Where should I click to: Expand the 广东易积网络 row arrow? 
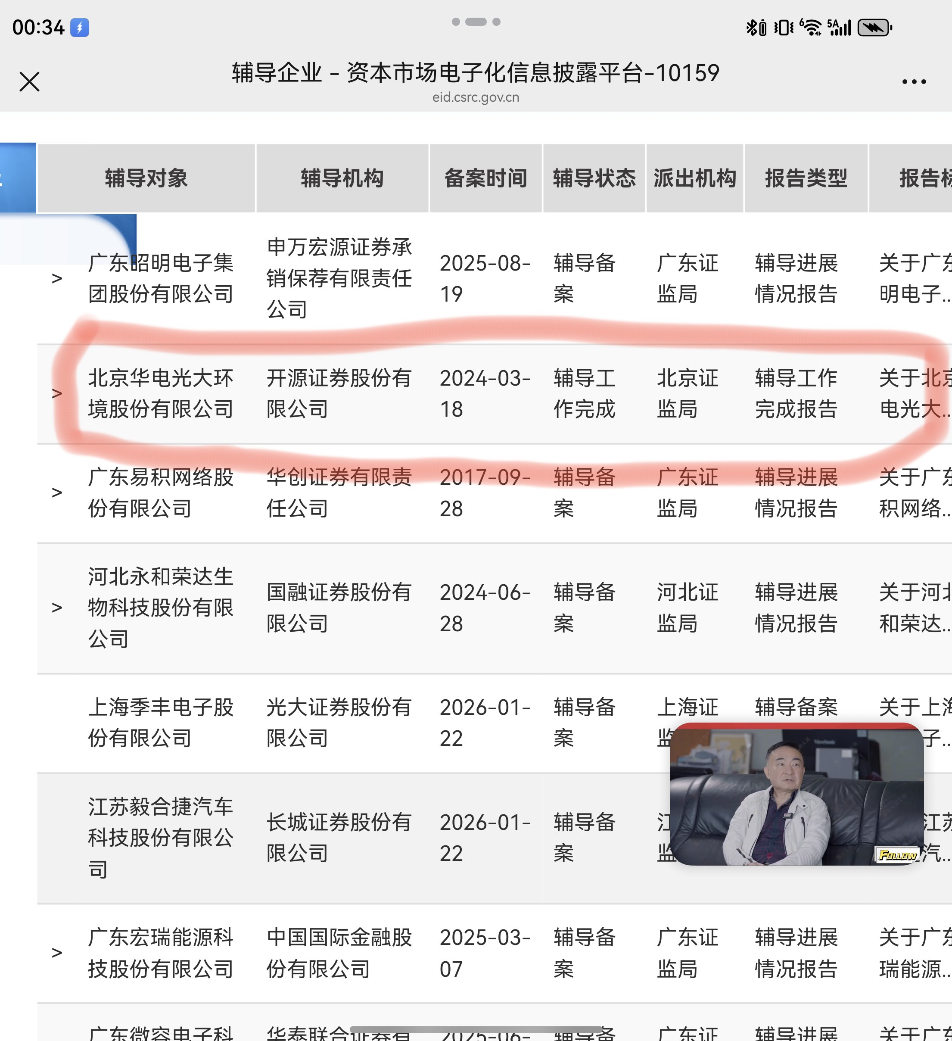(57, 492)
